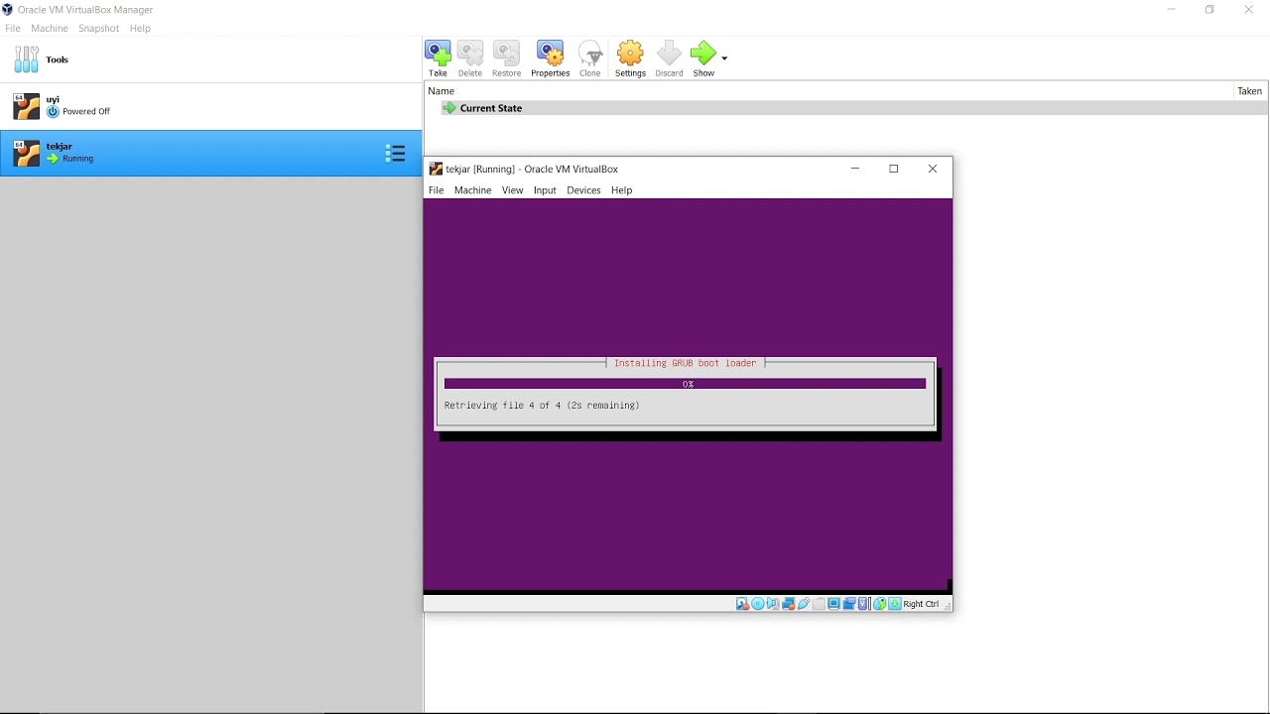The width and height of the screenshot is (1270, 714).
Task: Click the recording status icon in tekjar
Action: click(849, 604)
